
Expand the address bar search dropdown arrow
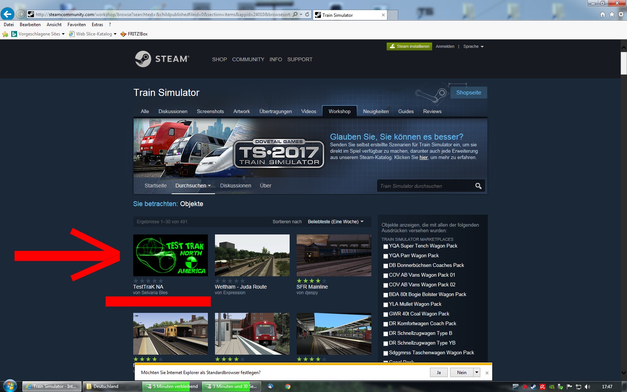[301, 15]
